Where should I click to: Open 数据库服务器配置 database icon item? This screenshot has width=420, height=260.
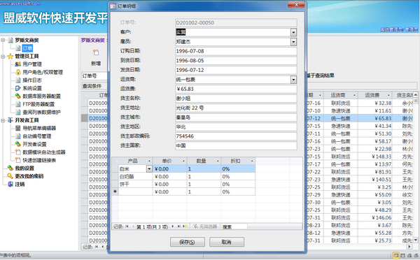(x=18, y=96)
